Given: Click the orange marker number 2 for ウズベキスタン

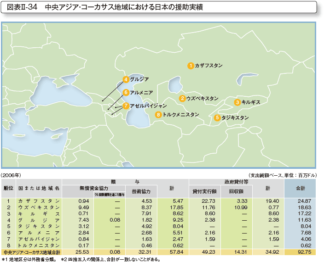Looking at the screenshot, I should click(x=182, y=99).
